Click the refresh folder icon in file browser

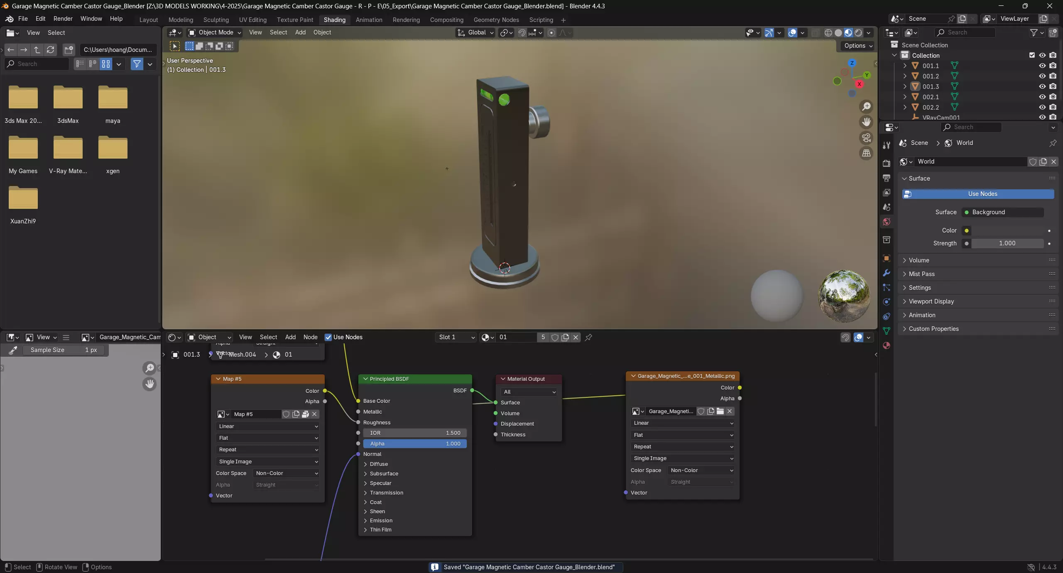51,50
